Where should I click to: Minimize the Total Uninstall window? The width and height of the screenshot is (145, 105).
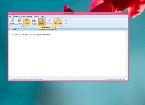[118, 13]
